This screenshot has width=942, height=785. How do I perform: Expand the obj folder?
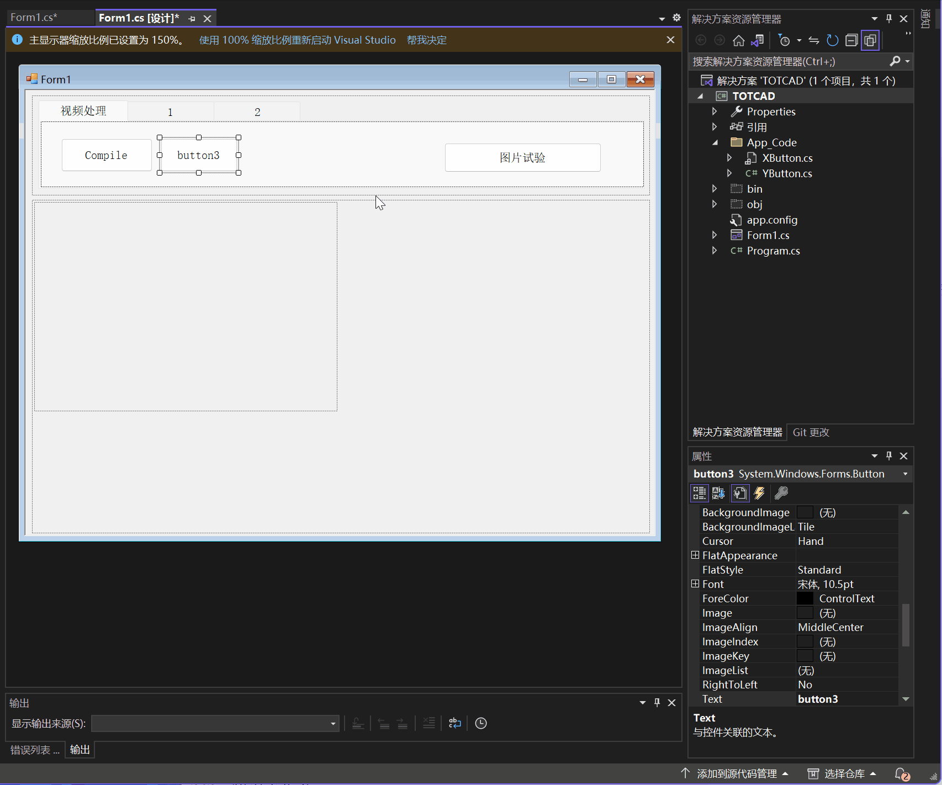(x=715, y=204)
